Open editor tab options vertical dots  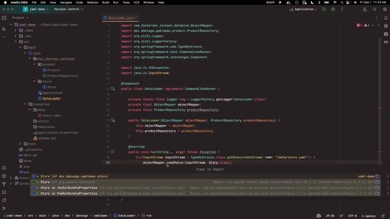377,18
